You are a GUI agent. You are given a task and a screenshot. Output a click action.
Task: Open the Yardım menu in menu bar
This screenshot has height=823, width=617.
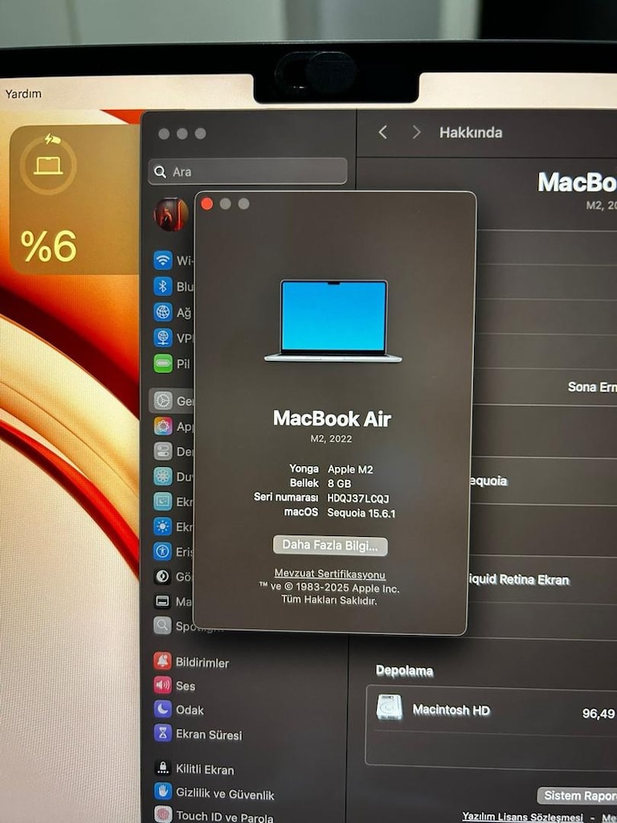(23, 94)
